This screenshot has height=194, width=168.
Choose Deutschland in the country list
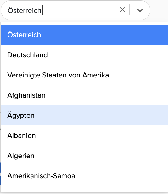tap(84, 55)
